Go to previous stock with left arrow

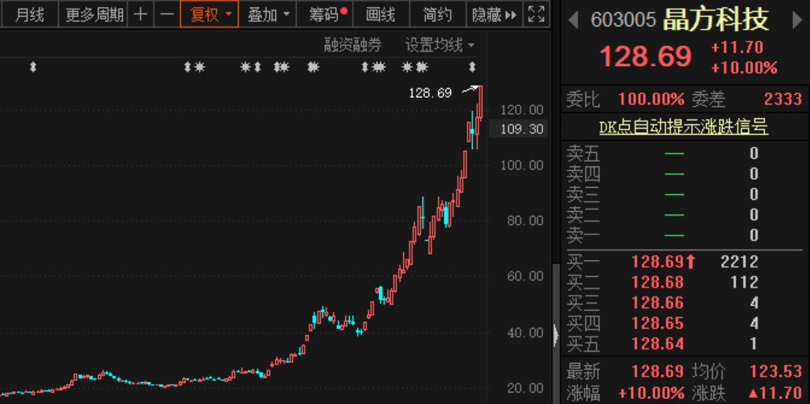(574, 20)
